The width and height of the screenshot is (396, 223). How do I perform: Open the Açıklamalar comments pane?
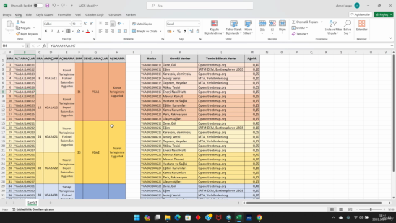point(360,15)
